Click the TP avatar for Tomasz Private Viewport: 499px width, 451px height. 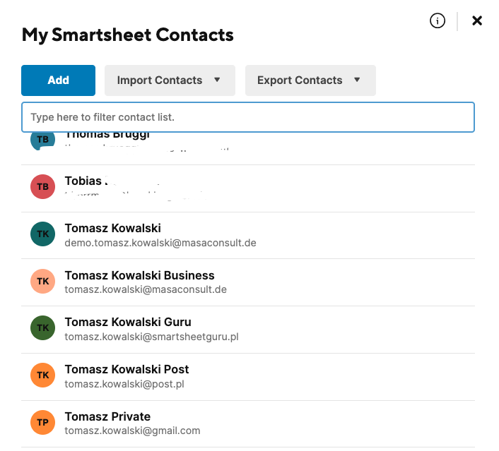pos(42,422)
